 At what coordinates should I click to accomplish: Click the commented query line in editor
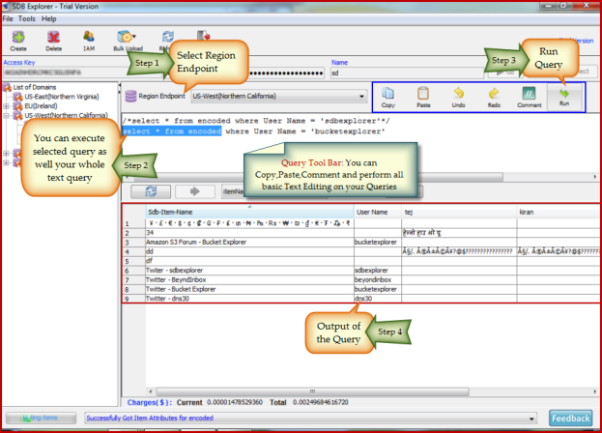click(x=256, y=121)
